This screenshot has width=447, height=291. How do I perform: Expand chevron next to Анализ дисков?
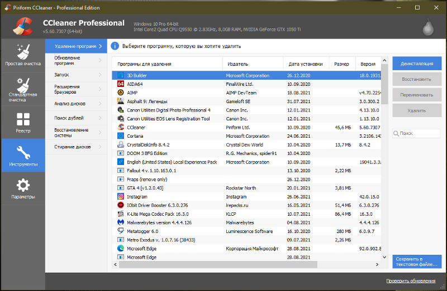click(100, 104)
